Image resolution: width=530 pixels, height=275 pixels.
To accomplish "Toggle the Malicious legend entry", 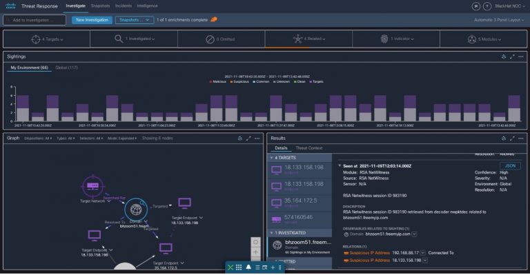I will point(217,81).
